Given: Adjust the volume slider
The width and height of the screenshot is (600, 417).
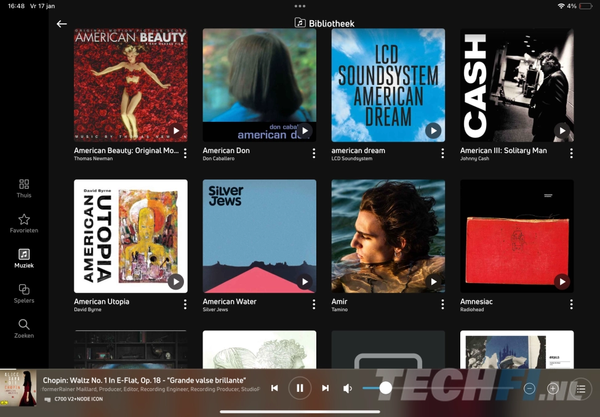Looking at the screenshot, I should pos(438,388).
